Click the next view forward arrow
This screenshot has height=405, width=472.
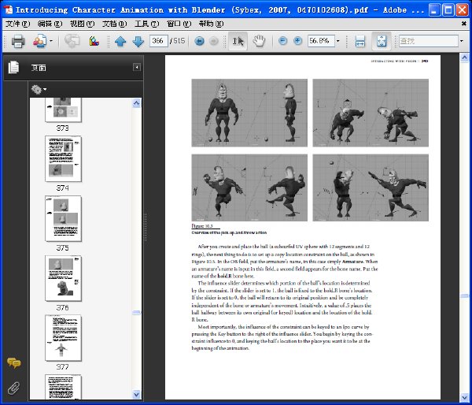[x=214, y=41]
